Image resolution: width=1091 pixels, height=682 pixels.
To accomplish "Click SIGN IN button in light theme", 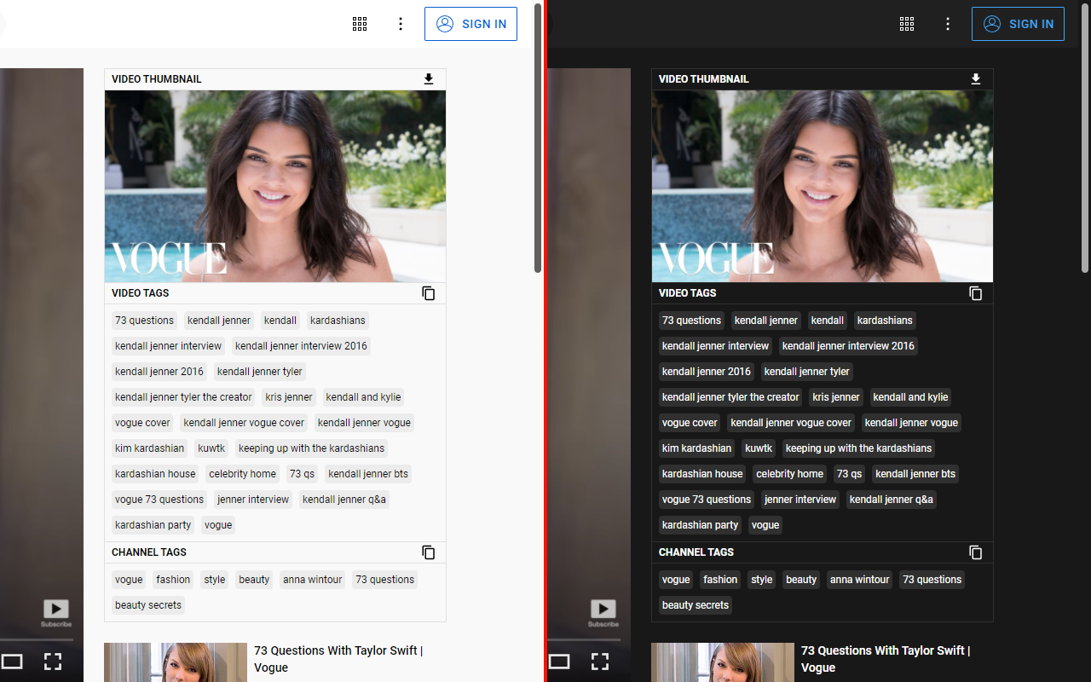I will click(470, 24).
